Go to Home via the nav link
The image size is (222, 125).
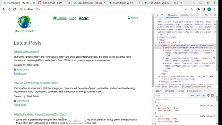(60, 18)
